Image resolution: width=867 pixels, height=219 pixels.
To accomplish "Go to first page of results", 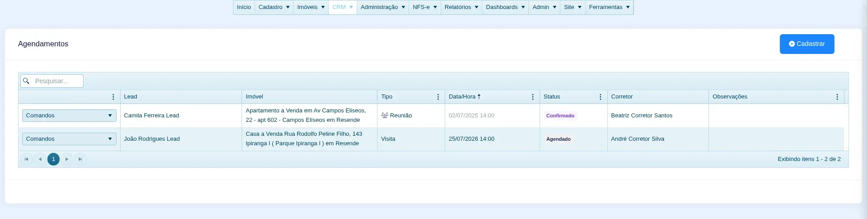I will pyautogui.click(x=27, y=159).
